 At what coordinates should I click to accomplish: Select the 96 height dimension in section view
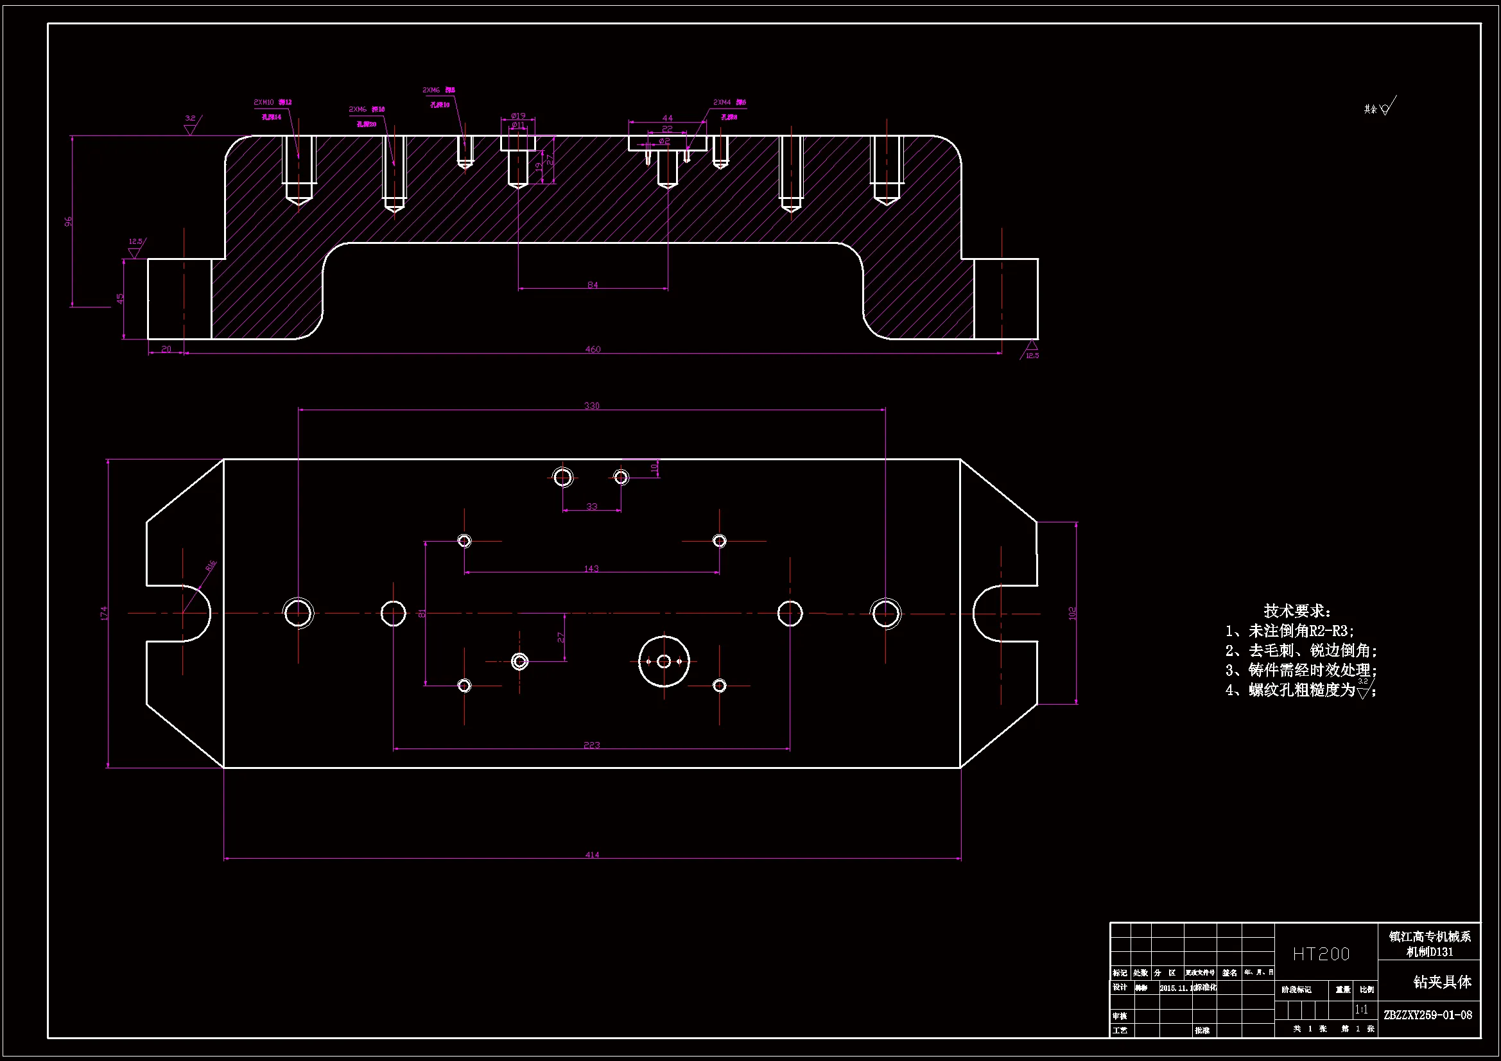pyautogui.click(x=68, y=221)
